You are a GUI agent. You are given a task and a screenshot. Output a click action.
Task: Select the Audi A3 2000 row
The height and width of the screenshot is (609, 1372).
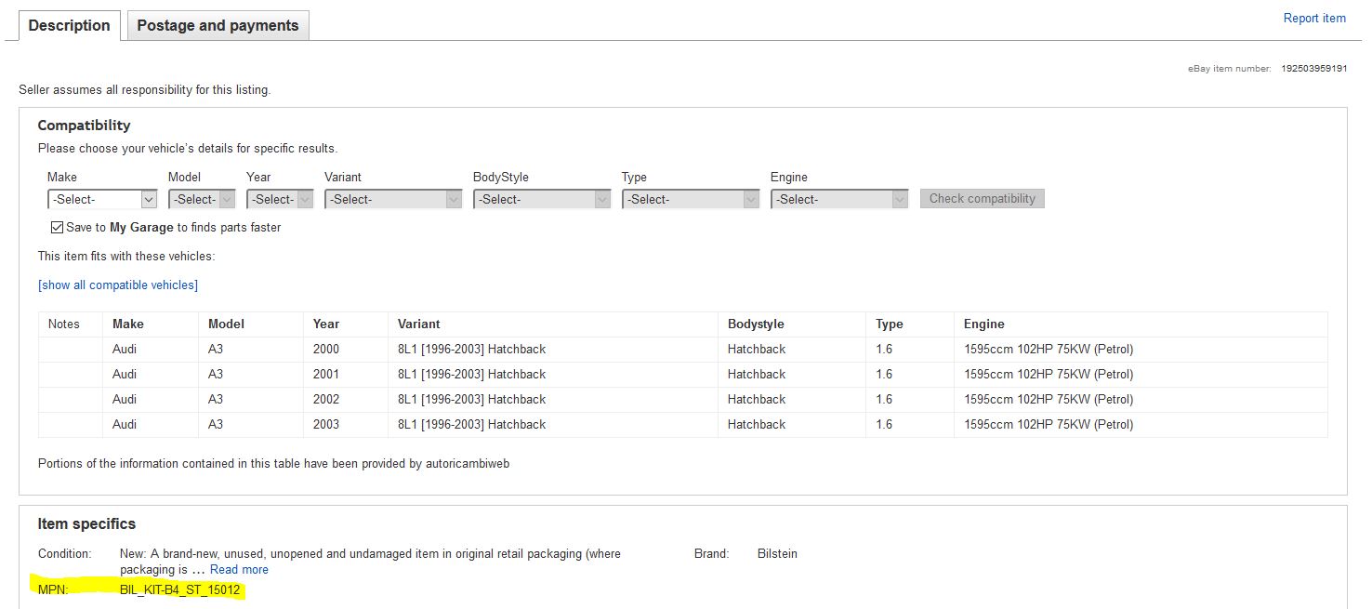[x=470, y=350]
